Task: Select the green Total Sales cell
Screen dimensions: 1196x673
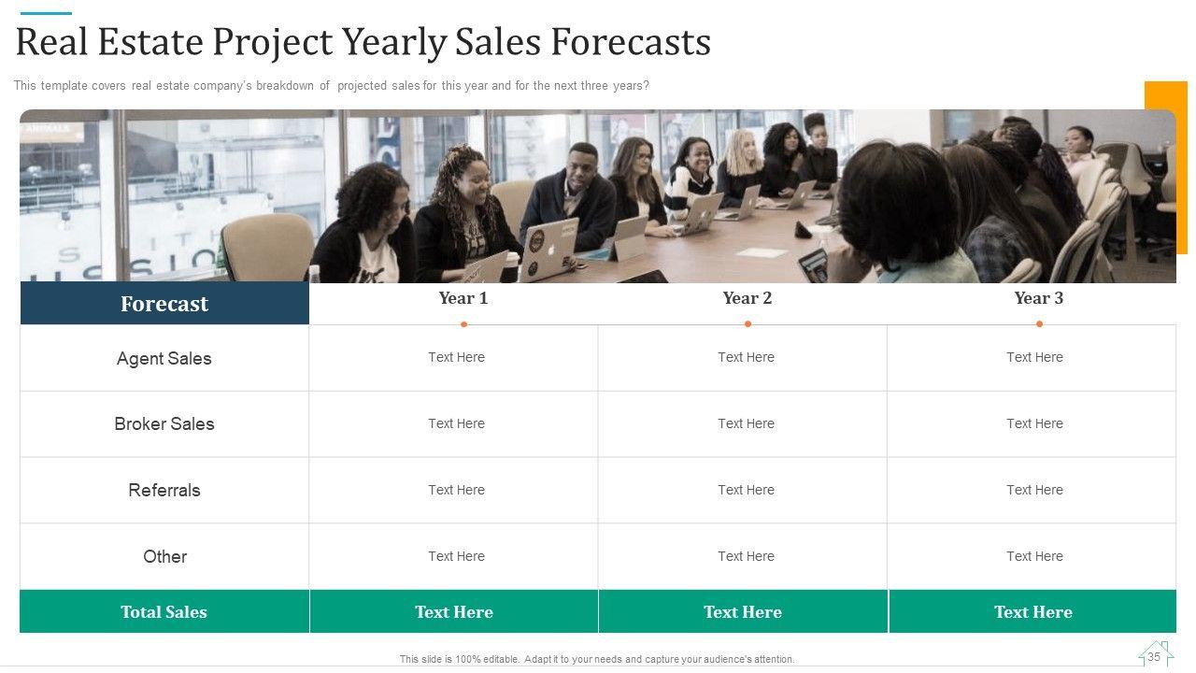Action: (x=164, y=612)
